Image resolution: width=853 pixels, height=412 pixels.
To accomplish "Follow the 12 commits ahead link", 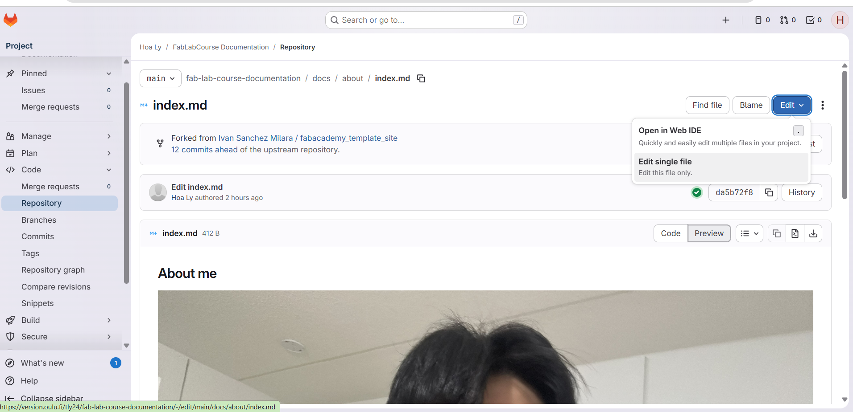I will pos(204,150).
